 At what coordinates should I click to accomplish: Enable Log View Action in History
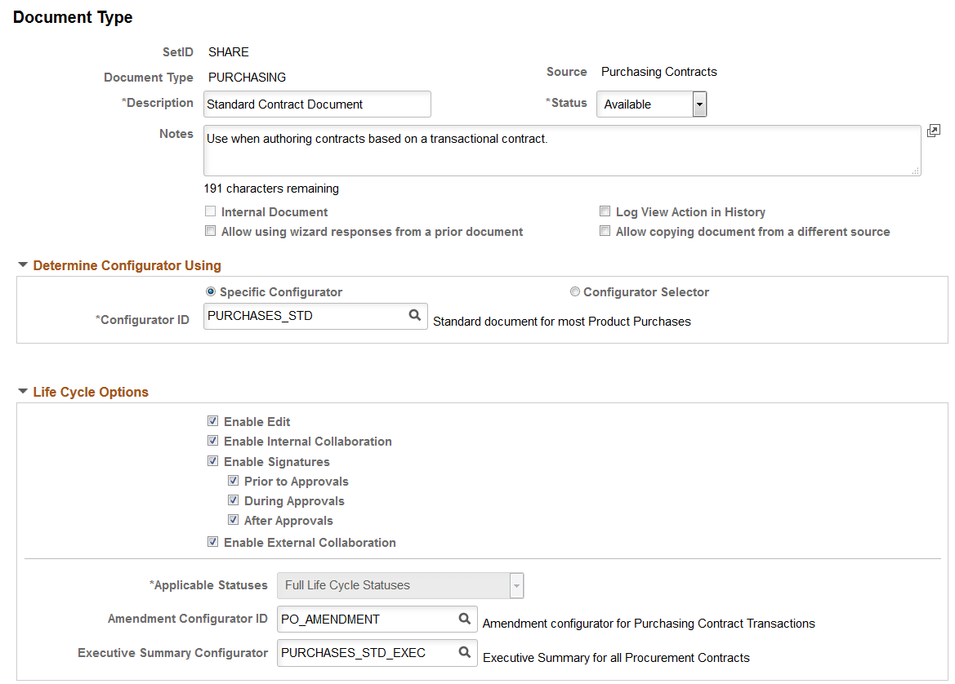tap(605, 211)
